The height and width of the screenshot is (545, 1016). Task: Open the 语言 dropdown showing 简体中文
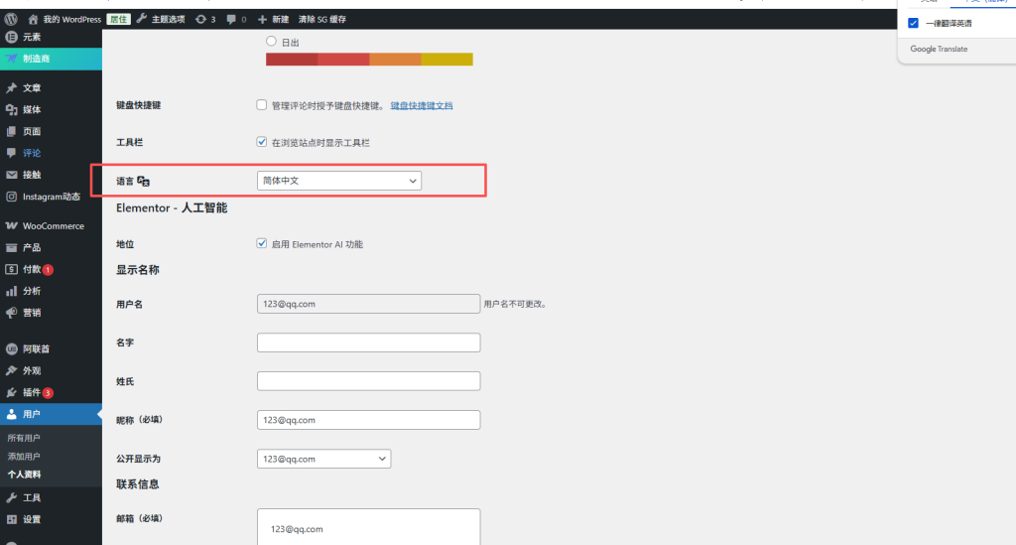339,181
